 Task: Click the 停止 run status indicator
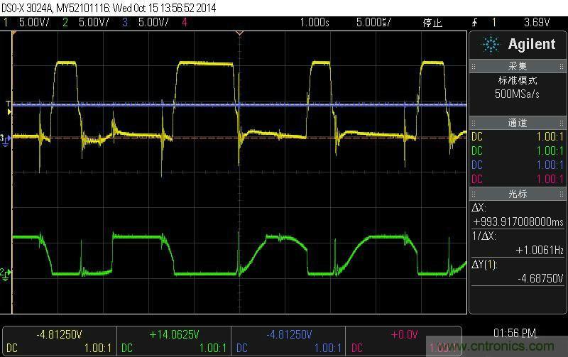432,22
